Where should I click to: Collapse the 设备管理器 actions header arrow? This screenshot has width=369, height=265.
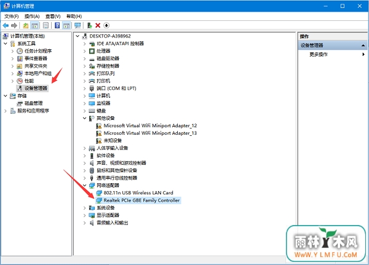coord(363,45)
